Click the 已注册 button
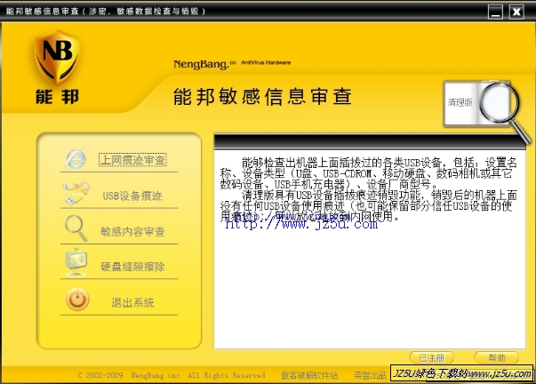This screenshot has height=384, width=536. (431, 357)
